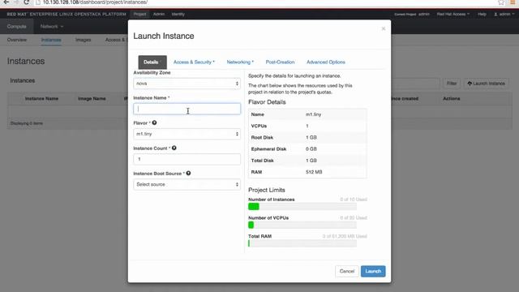Open the Identity menu

click(178, 15)
